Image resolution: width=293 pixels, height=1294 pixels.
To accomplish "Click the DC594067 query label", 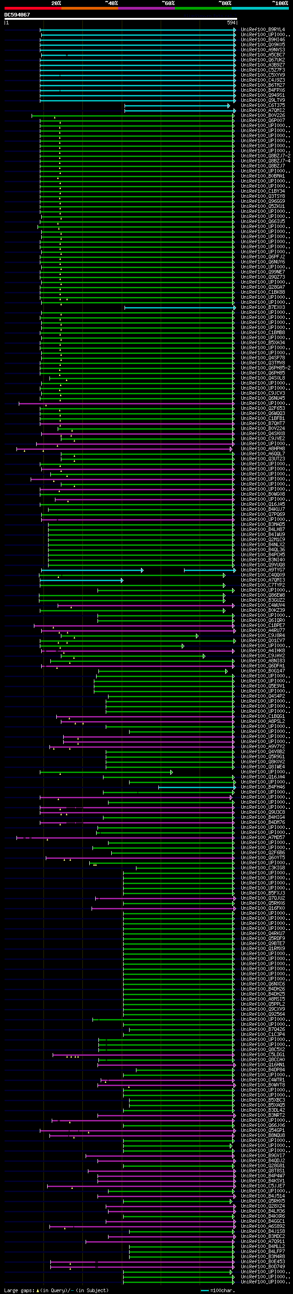I will click(17, 15).
